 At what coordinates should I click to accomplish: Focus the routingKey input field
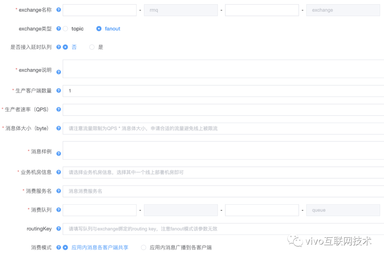[x=223, y=229]
